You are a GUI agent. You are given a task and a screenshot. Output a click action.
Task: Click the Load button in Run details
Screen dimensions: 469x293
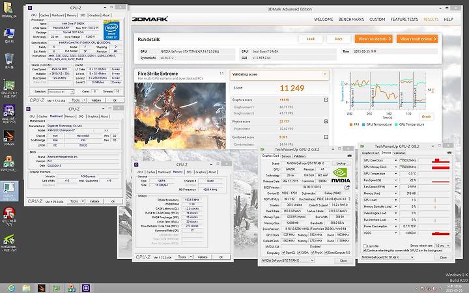click(x=311, y=39)
